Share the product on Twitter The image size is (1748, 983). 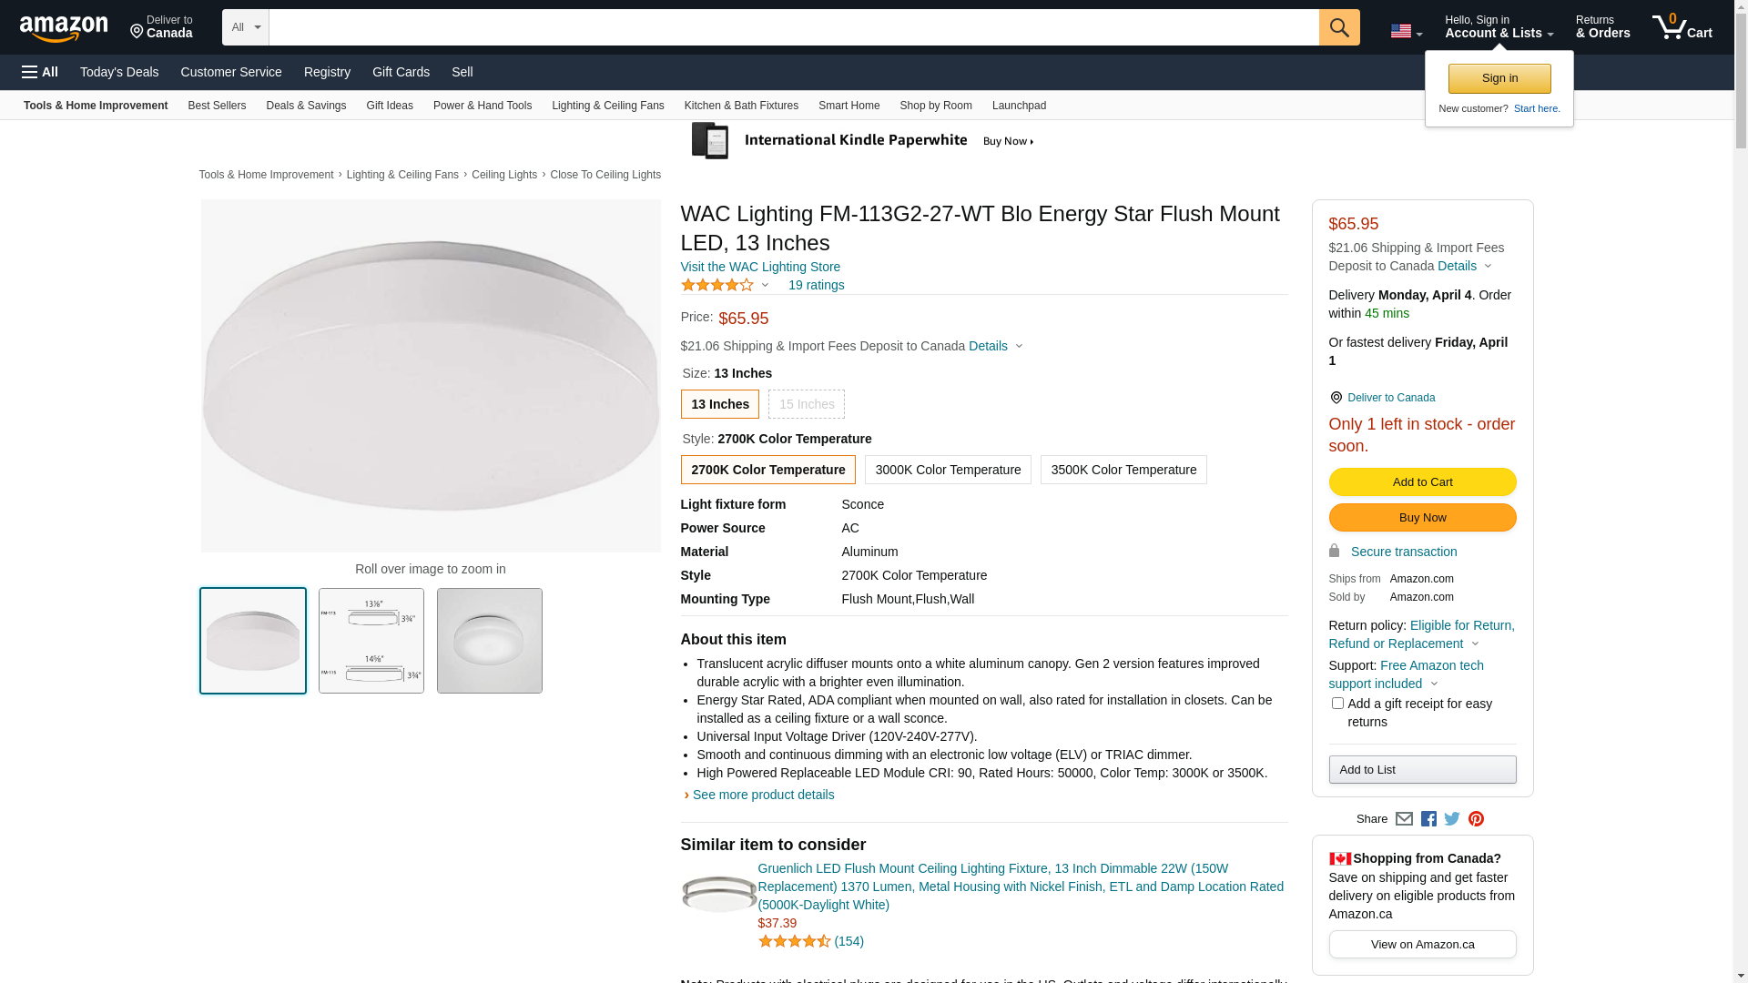1452,819
